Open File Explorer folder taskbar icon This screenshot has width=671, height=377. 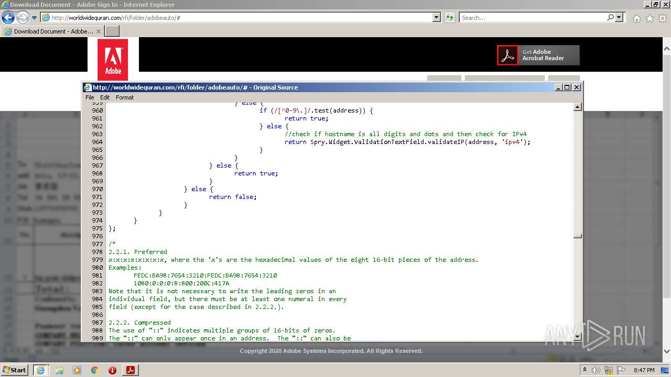(x=59, y=370)
